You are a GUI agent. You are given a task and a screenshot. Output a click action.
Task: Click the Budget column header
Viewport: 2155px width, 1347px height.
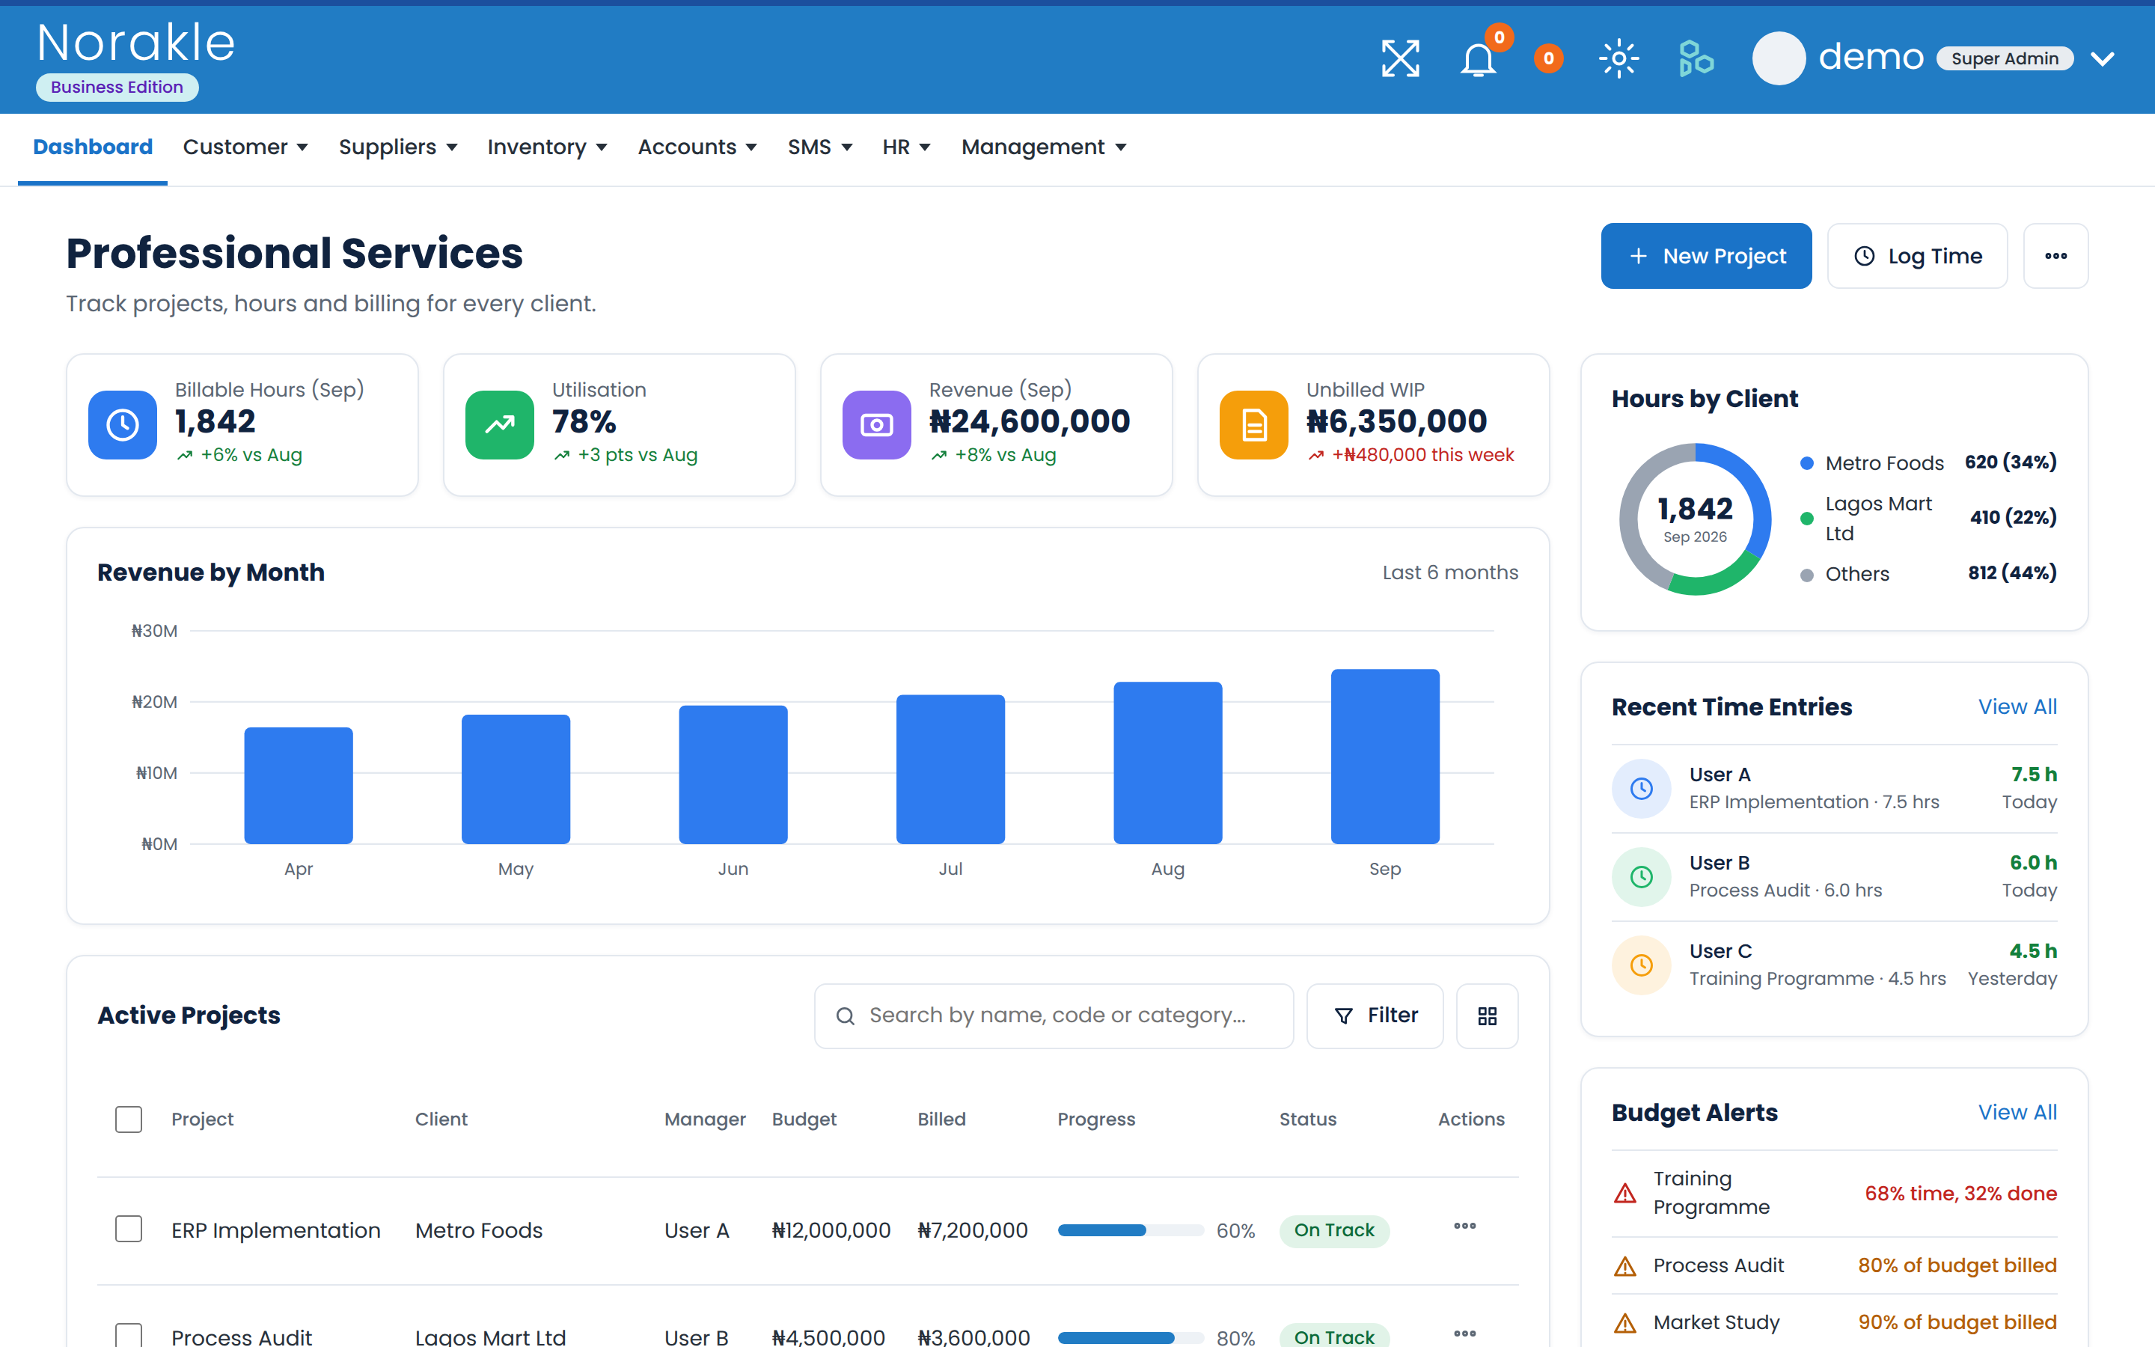tap(804, 1120)
